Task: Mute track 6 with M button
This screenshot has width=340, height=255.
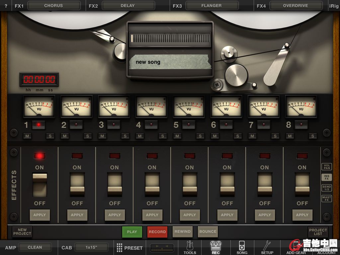Action: (215, 136)
